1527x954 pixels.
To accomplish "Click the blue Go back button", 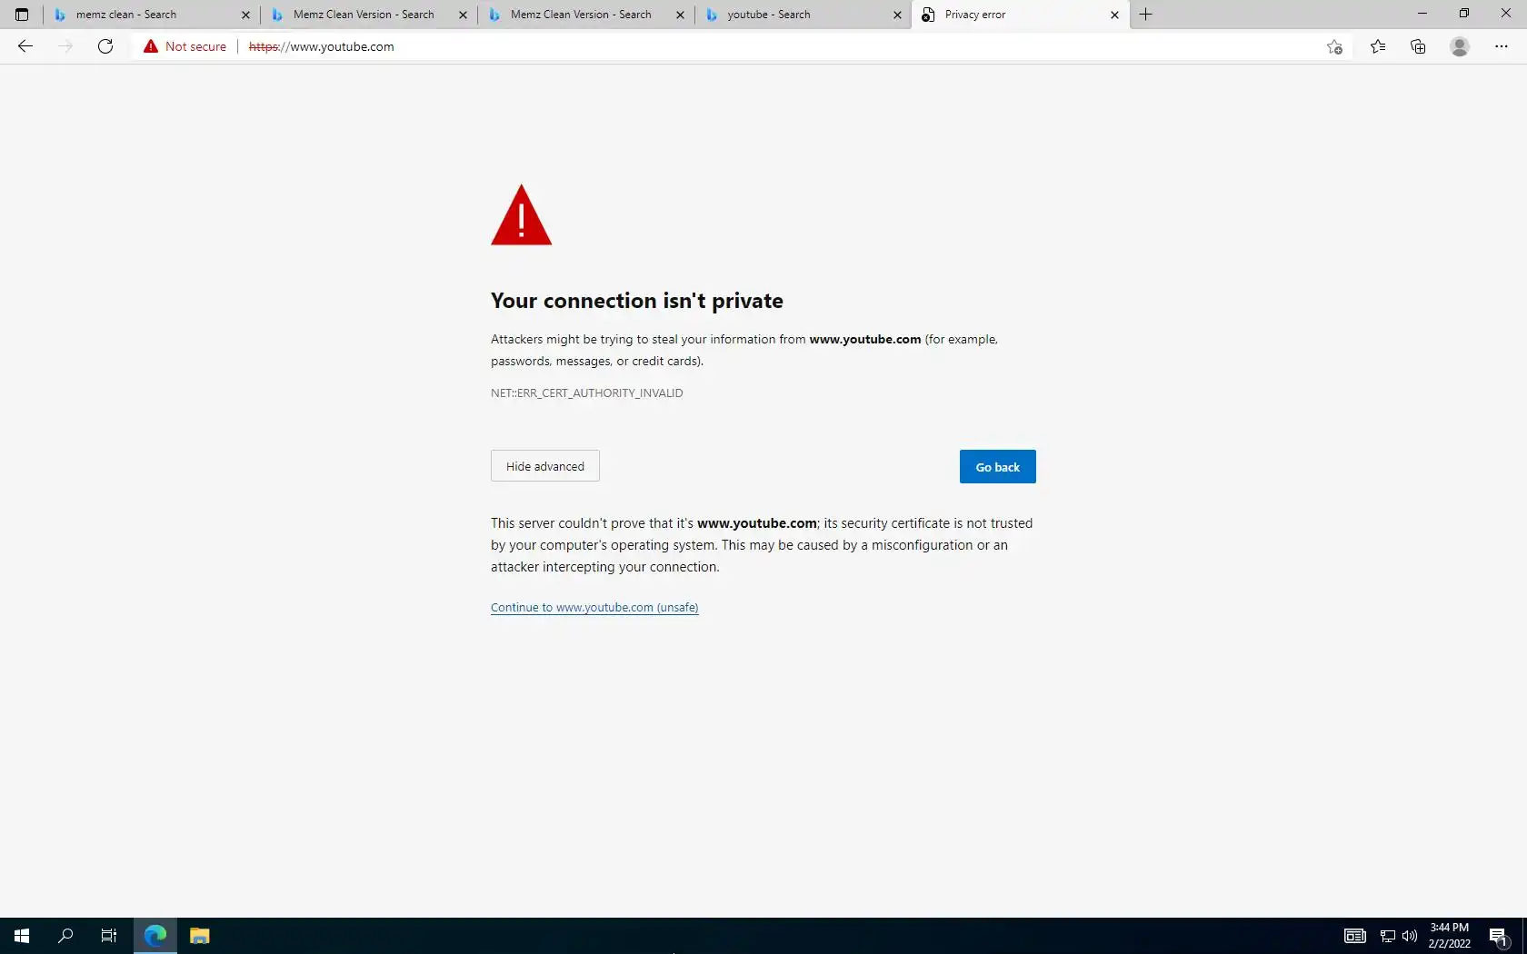I will pyautogui.click(x=998, y=467).
